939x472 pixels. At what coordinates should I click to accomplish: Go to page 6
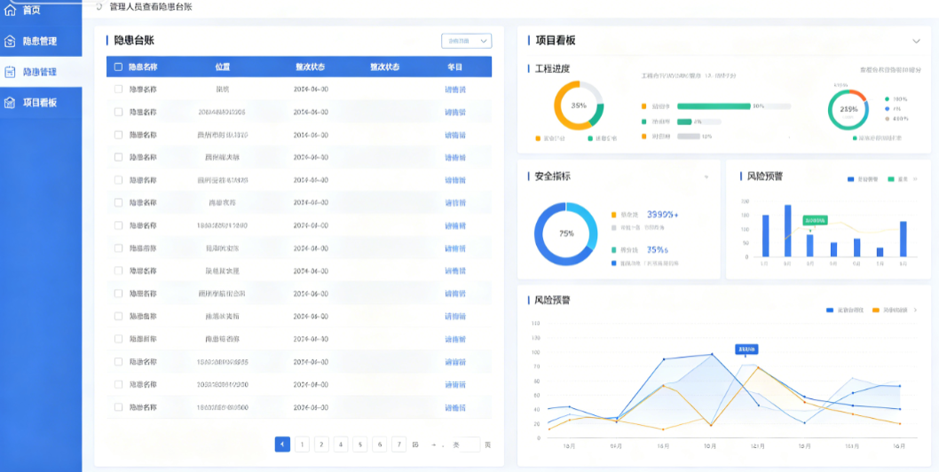click(x=380, y=444)
